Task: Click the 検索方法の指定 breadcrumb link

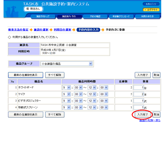Action: point(18,30)
